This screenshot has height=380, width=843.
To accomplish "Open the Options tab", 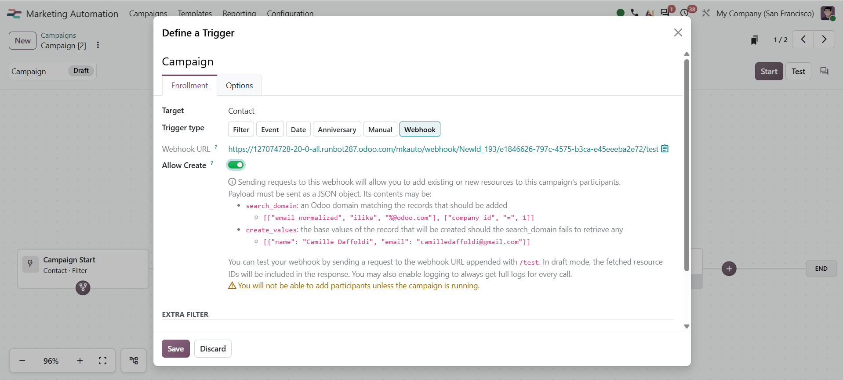I will pos(239,86).
